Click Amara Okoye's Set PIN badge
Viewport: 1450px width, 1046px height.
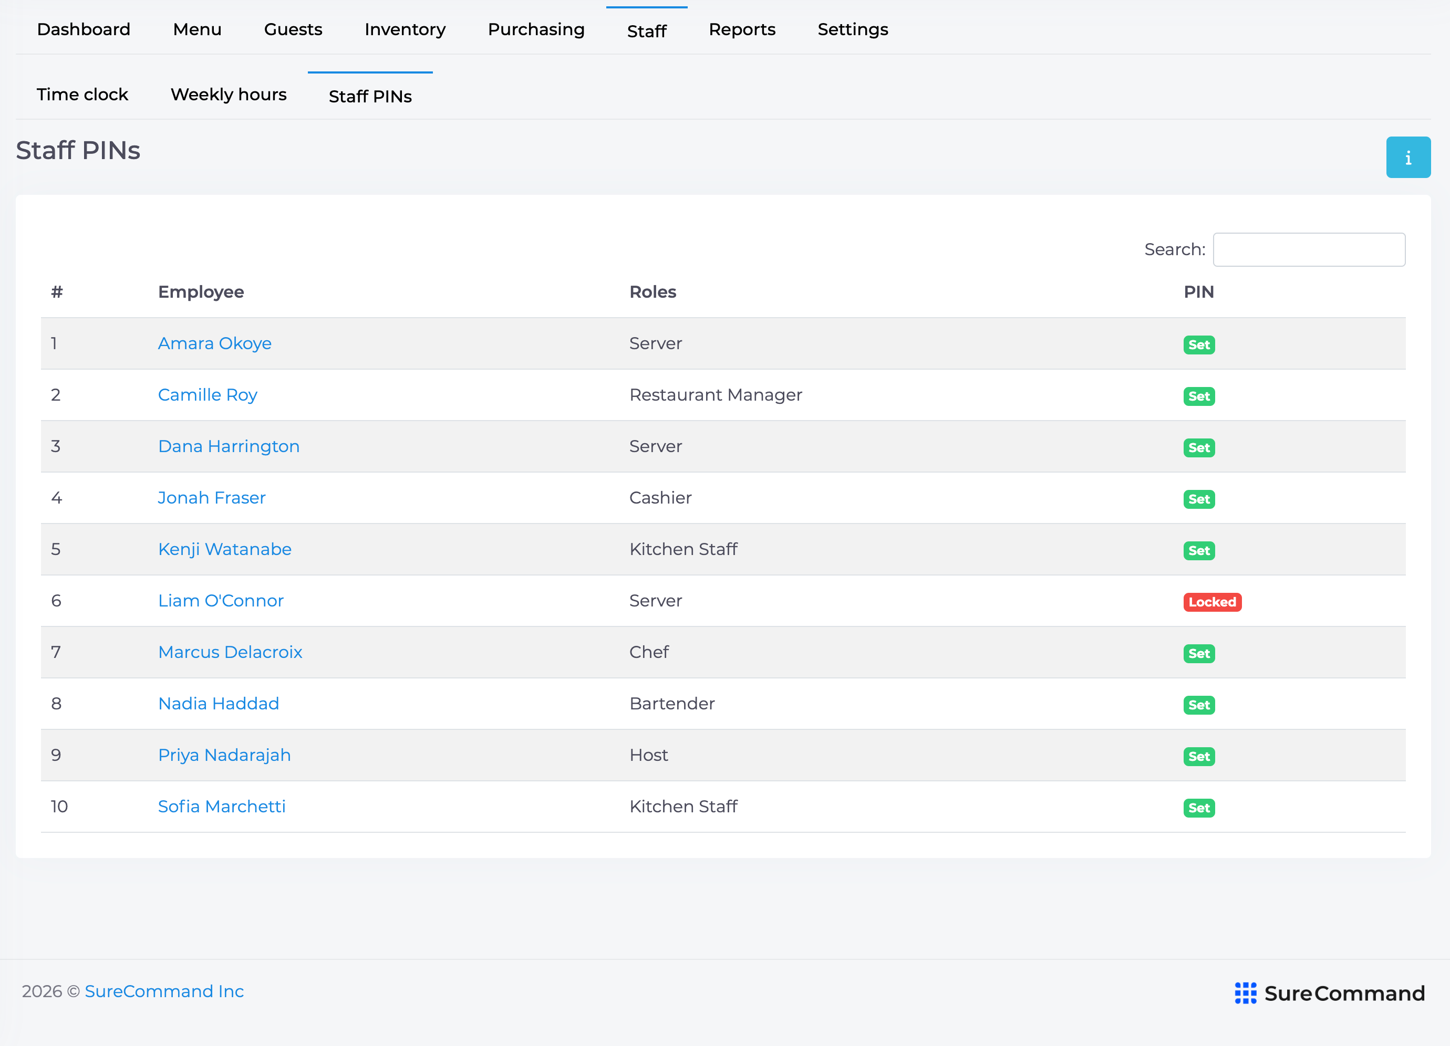point(1199,345)
